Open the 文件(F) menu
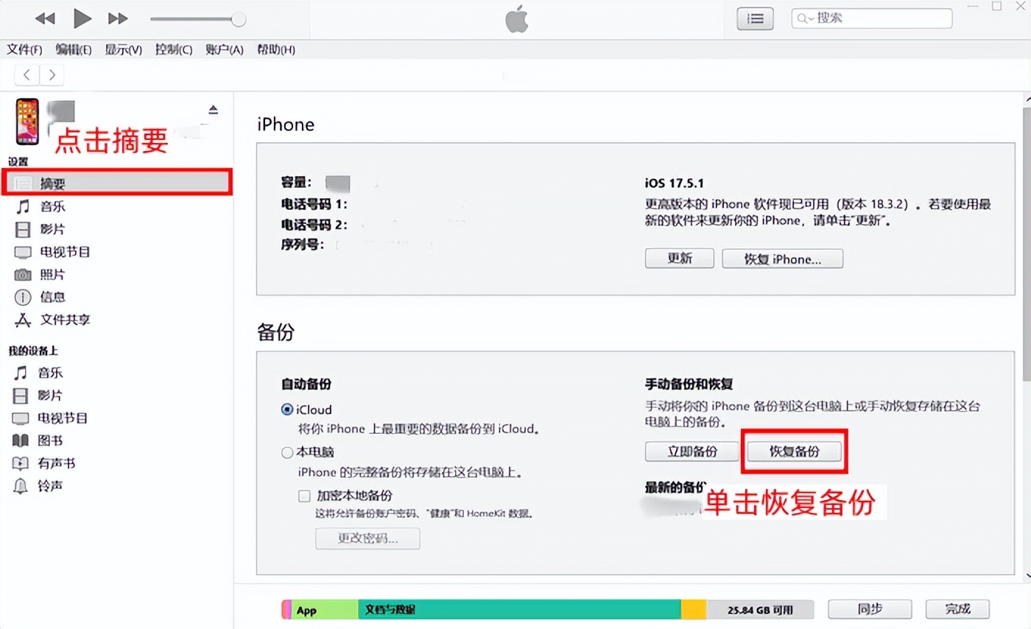The image size is (1031, 629). pyautogui.click(x=24, y=49)
